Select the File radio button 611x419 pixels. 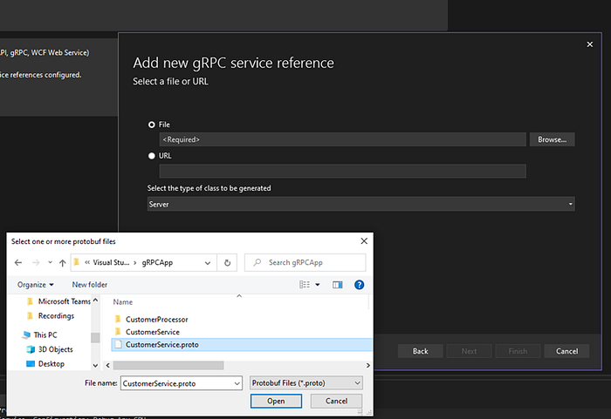pos(152,125)
